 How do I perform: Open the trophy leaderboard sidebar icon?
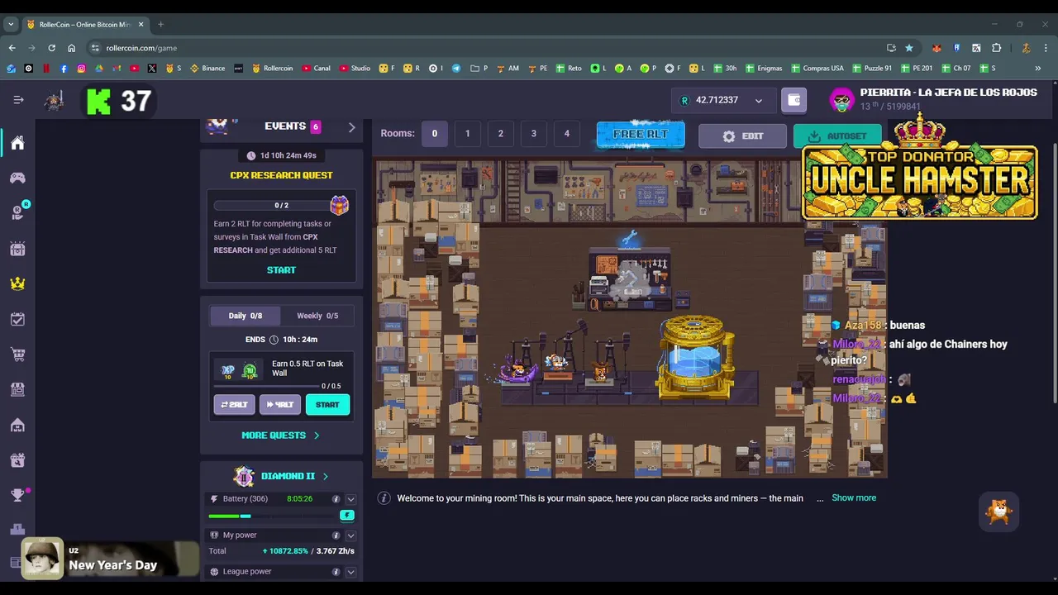(x=17, y=495)
